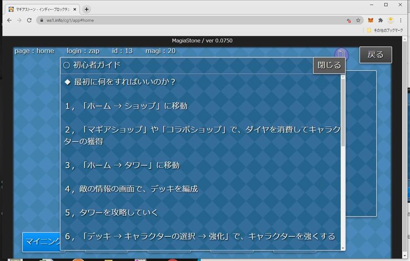Screen dimensions: 410x261
Task: Click the MetaMask fox extension icon
Action: (370, 20)
